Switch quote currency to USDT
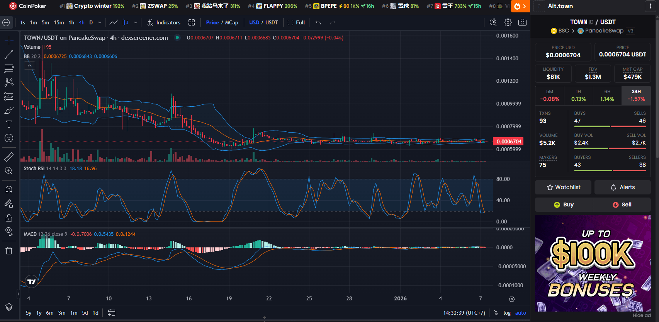The width and height of the screenshot is (659, 322). [272, 22]
